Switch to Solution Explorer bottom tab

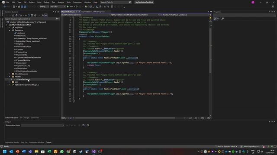[12, 118]
